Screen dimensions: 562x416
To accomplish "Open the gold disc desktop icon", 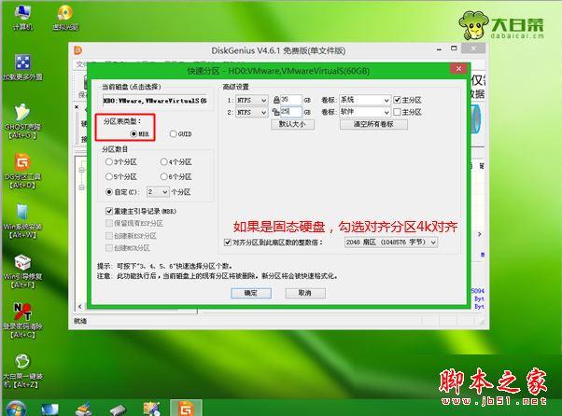I will pyautogui.click(x=65, y=17).
